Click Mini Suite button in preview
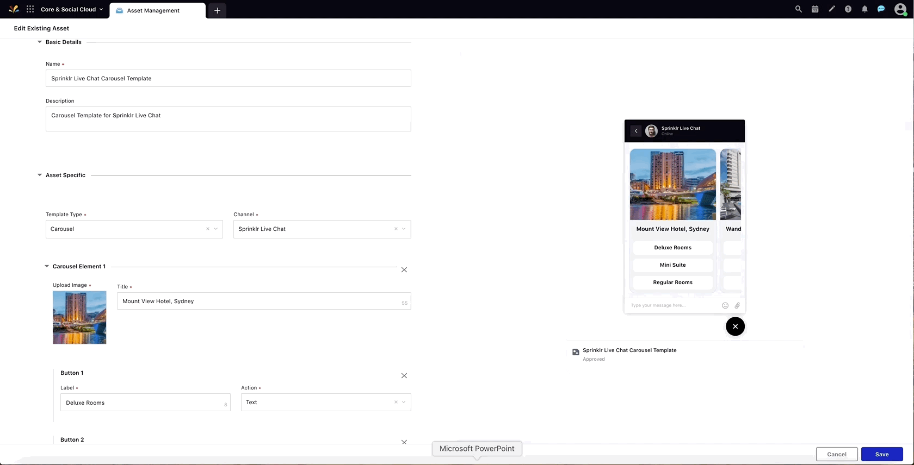This screenshot has height=465, width=914. (x=673, y=265)
